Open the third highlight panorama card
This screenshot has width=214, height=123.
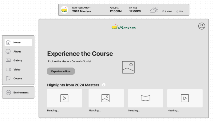pyautogui.click(x=145, y=98)
